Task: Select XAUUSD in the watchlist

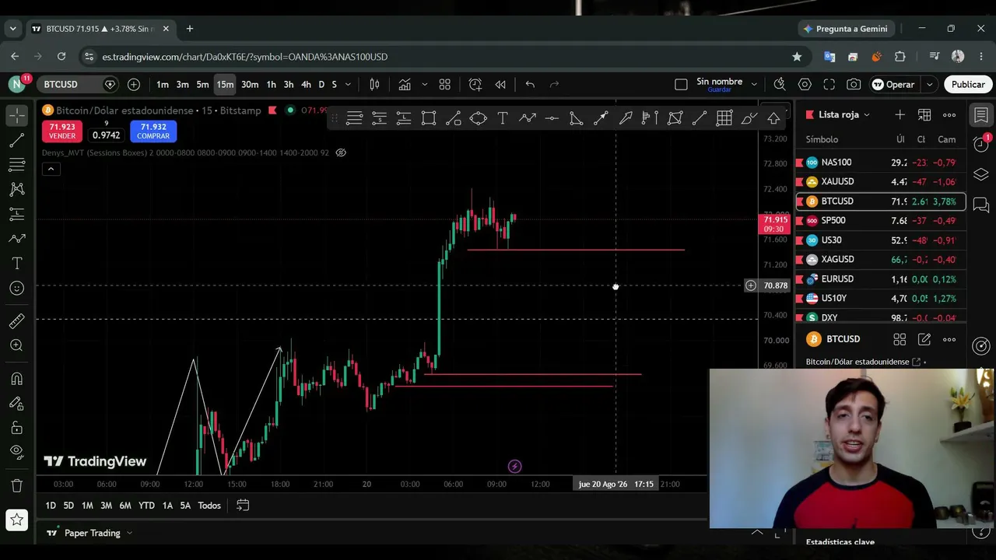Action: coord(881,182)
